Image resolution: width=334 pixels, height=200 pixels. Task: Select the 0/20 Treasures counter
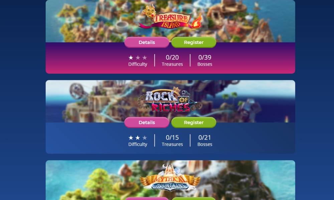coord(172,60)
